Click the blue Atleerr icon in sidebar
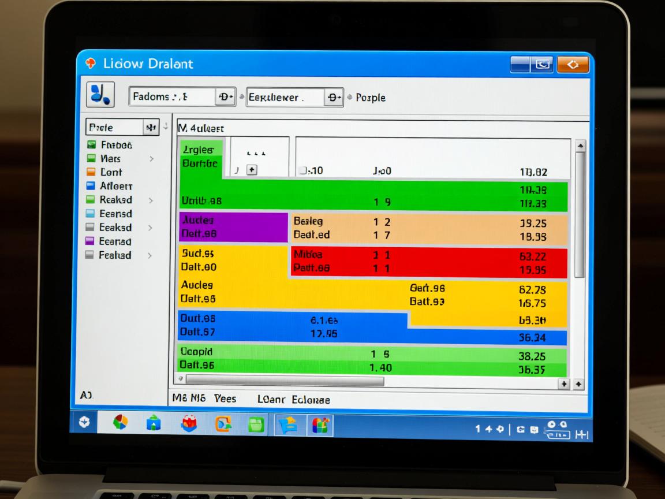The width and height of the screenshot is (665, 499). (91, 186)
